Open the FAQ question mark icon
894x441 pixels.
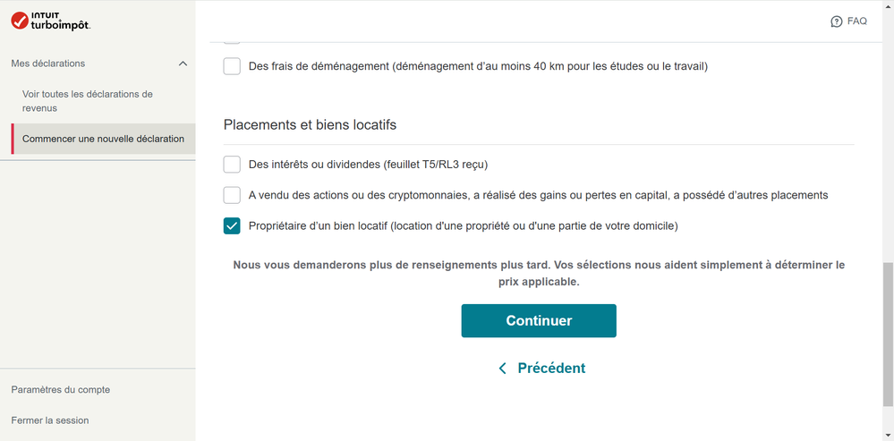click(x=837, y=21)
